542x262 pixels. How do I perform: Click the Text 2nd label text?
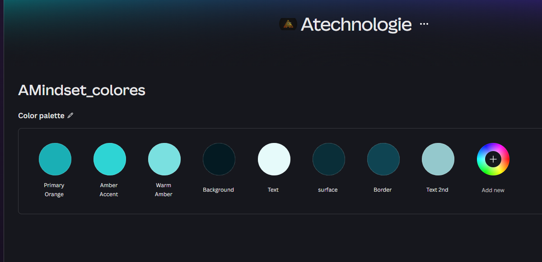pos(437,189)
